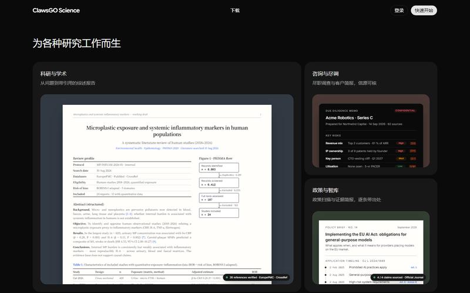This screenshot has width=470, height=293.
Task: Click the Low badge on Litigation row
Action: pyautogui.click(x=400, y=166)
